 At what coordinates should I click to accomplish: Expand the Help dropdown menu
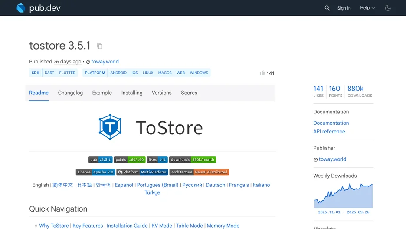[x=367, y=8]
